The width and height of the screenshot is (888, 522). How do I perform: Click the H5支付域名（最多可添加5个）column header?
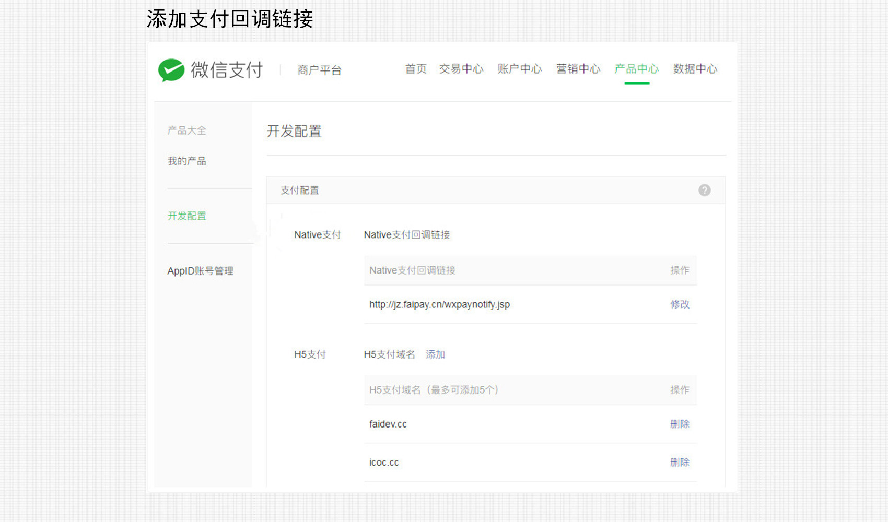coord(434,390)
